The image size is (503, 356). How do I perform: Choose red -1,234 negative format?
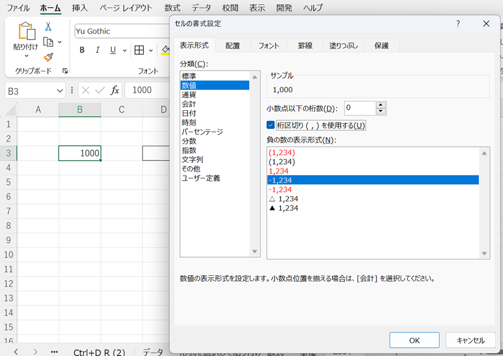(373, 190)
